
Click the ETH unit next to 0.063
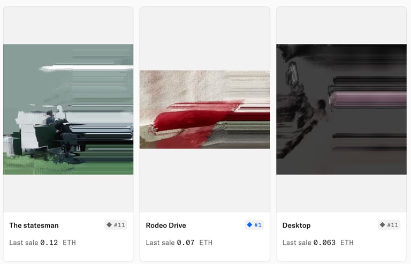point(347,243)
